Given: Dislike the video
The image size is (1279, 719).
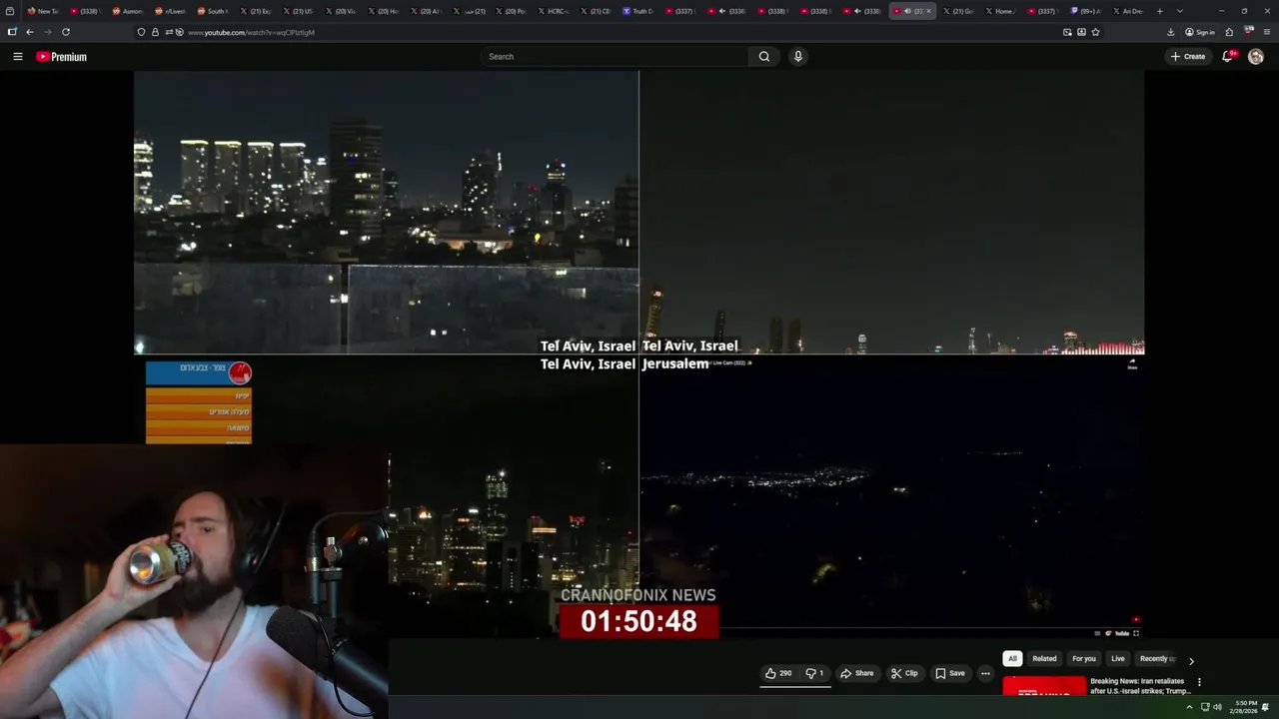Looking at the screenshot, I should [x=814, y=673].
